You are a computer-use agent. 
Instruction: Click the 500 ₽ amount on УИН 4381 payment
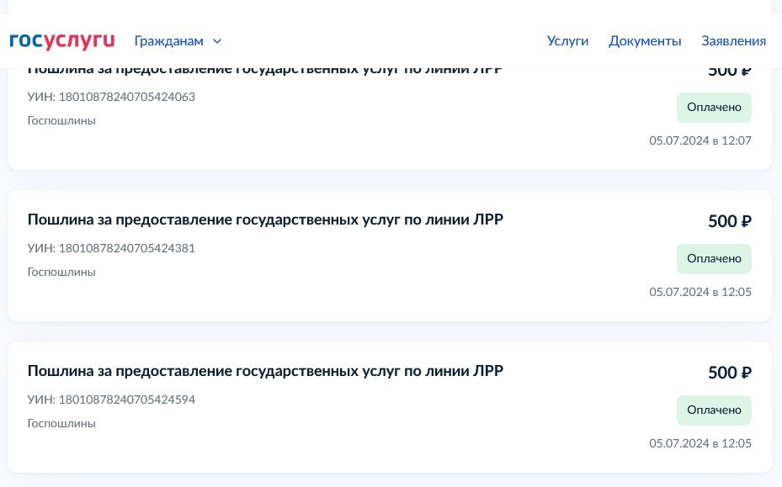point(729,221)
